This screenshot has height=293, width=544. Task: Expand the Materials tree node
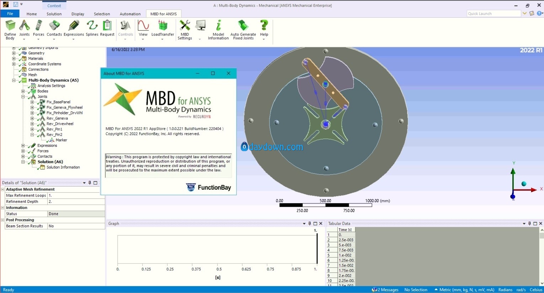14,59
